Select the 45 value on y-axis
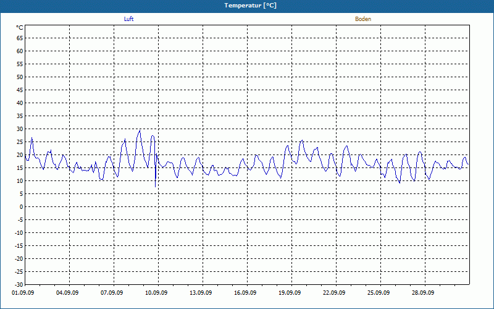This screenshot has width=494, height=309. (x=20, y=90)
